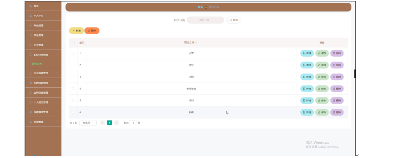403x158 pixels.
Task: View 详情 for the 科研 row
Action: click(x=307, y=112)
